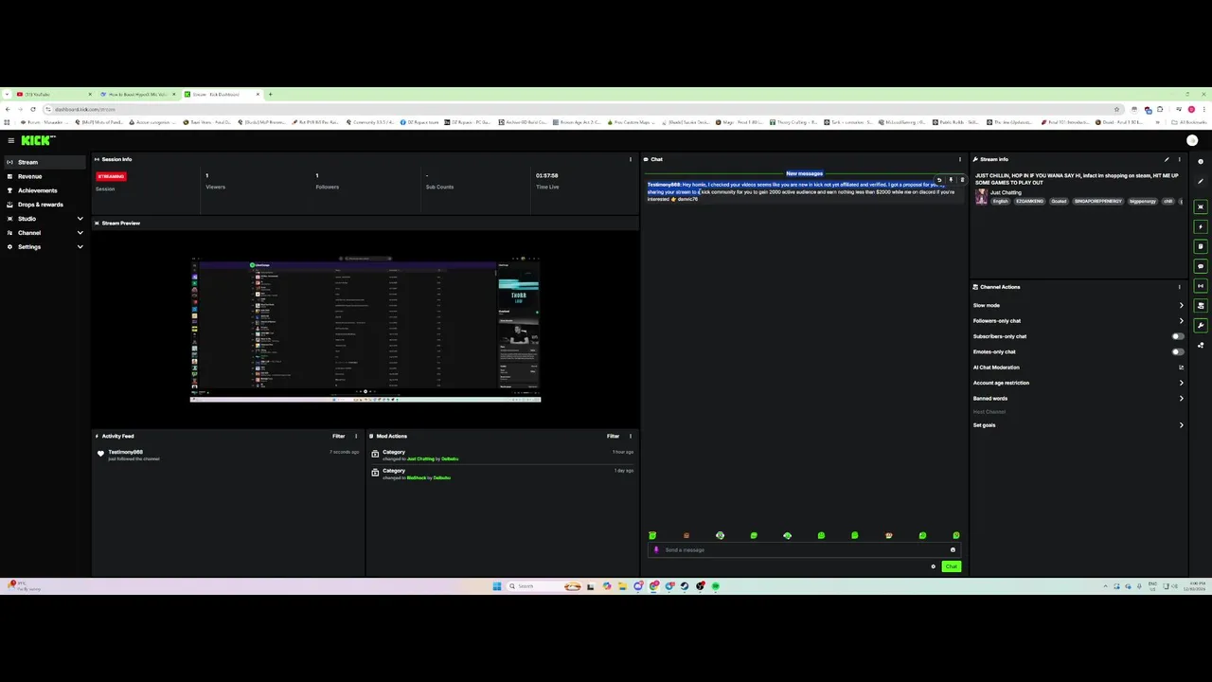
Task: Open Stream info three-dot menu
Action: (x=1180, y=159)
